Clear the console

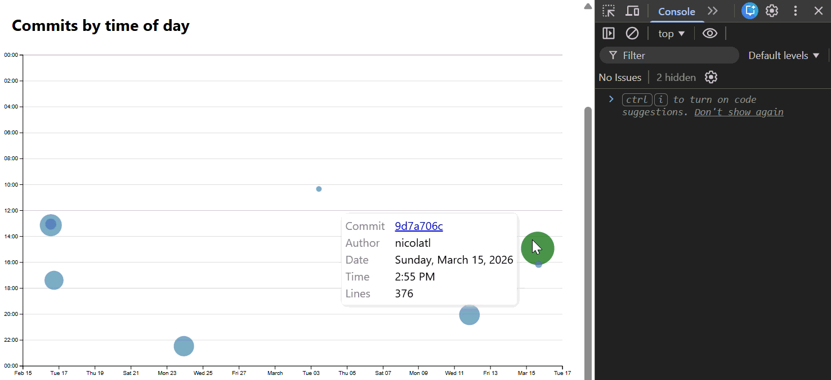[632, 33]
